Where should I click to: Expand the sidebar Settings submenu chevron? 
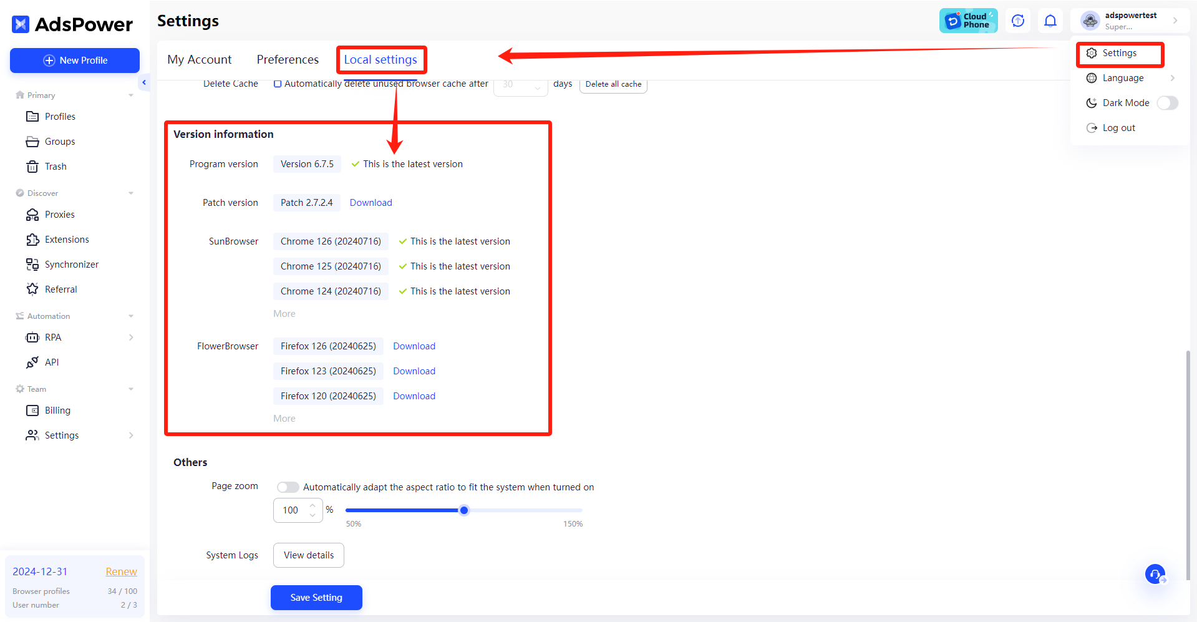tap(131, 435)
